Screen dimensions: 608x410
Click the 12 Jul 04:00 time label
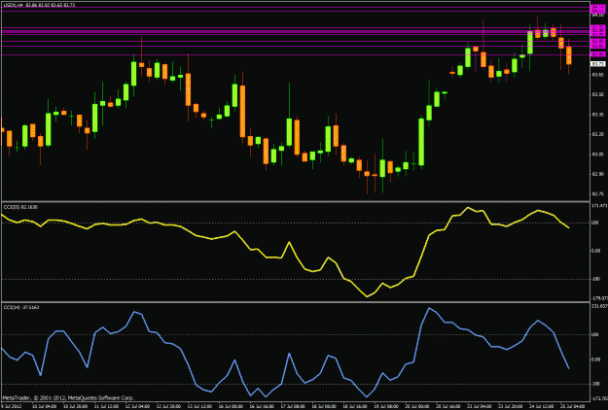[137, 406]
